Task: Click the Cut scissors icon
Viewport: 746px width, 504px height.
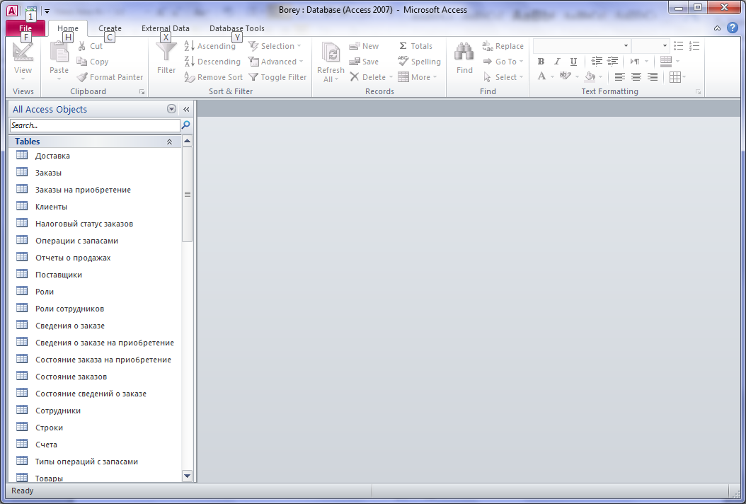Action: 82,46
